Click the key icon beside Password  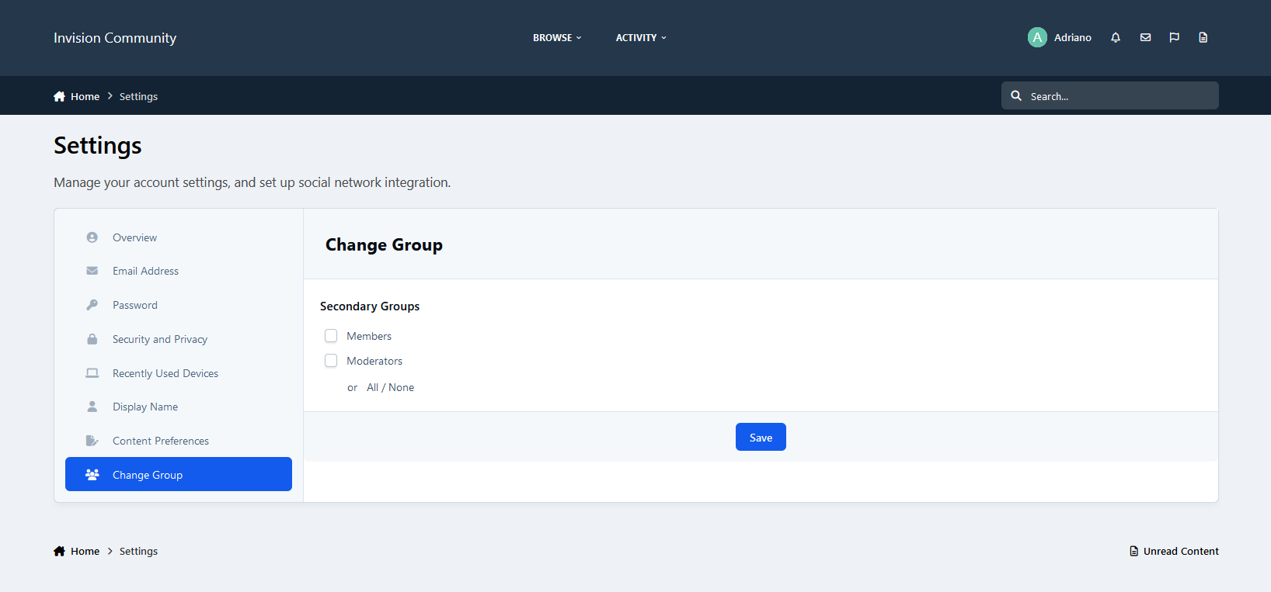pyautogui.click(x=92, y=305)
